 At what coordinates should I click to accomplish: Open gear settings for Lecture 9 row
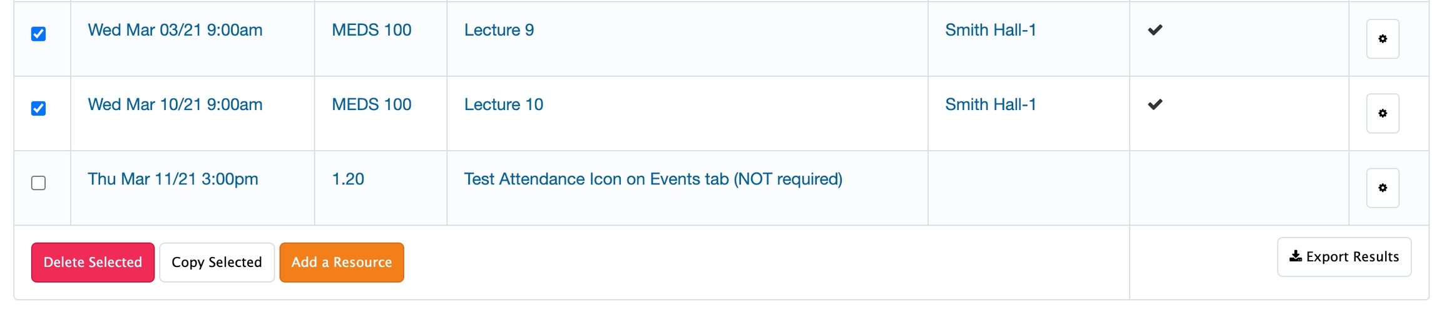point(1382,39)
